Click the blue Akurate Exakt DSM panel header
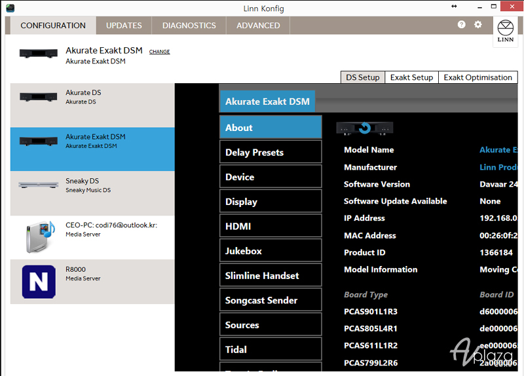This screenshot has height=376, width=524. click(267, 102)
